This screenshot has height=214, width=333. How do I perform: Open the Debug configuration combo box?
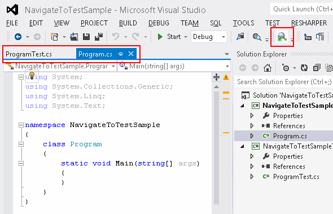[209, 37]
